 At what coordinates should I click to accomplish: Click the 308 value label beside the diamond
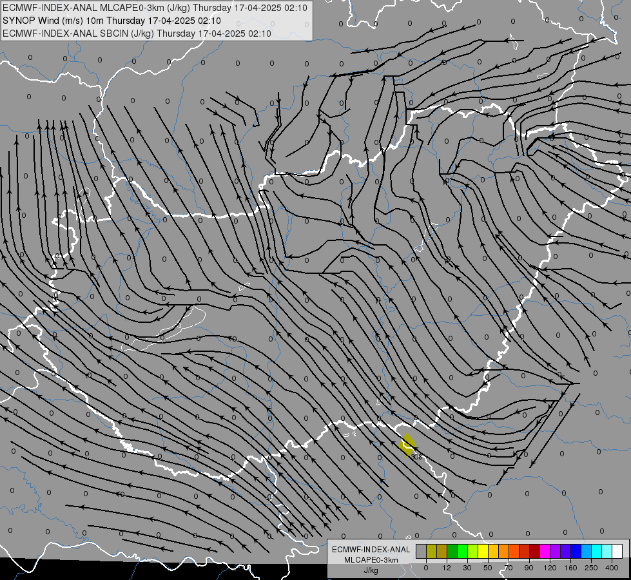coord(417,458)
